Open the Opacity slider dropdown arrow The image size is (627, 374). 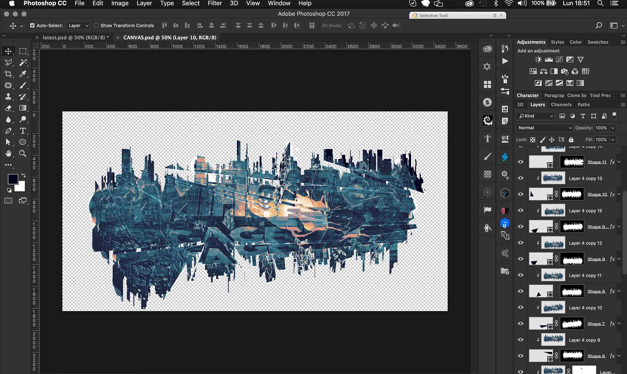tap(613, 128)
